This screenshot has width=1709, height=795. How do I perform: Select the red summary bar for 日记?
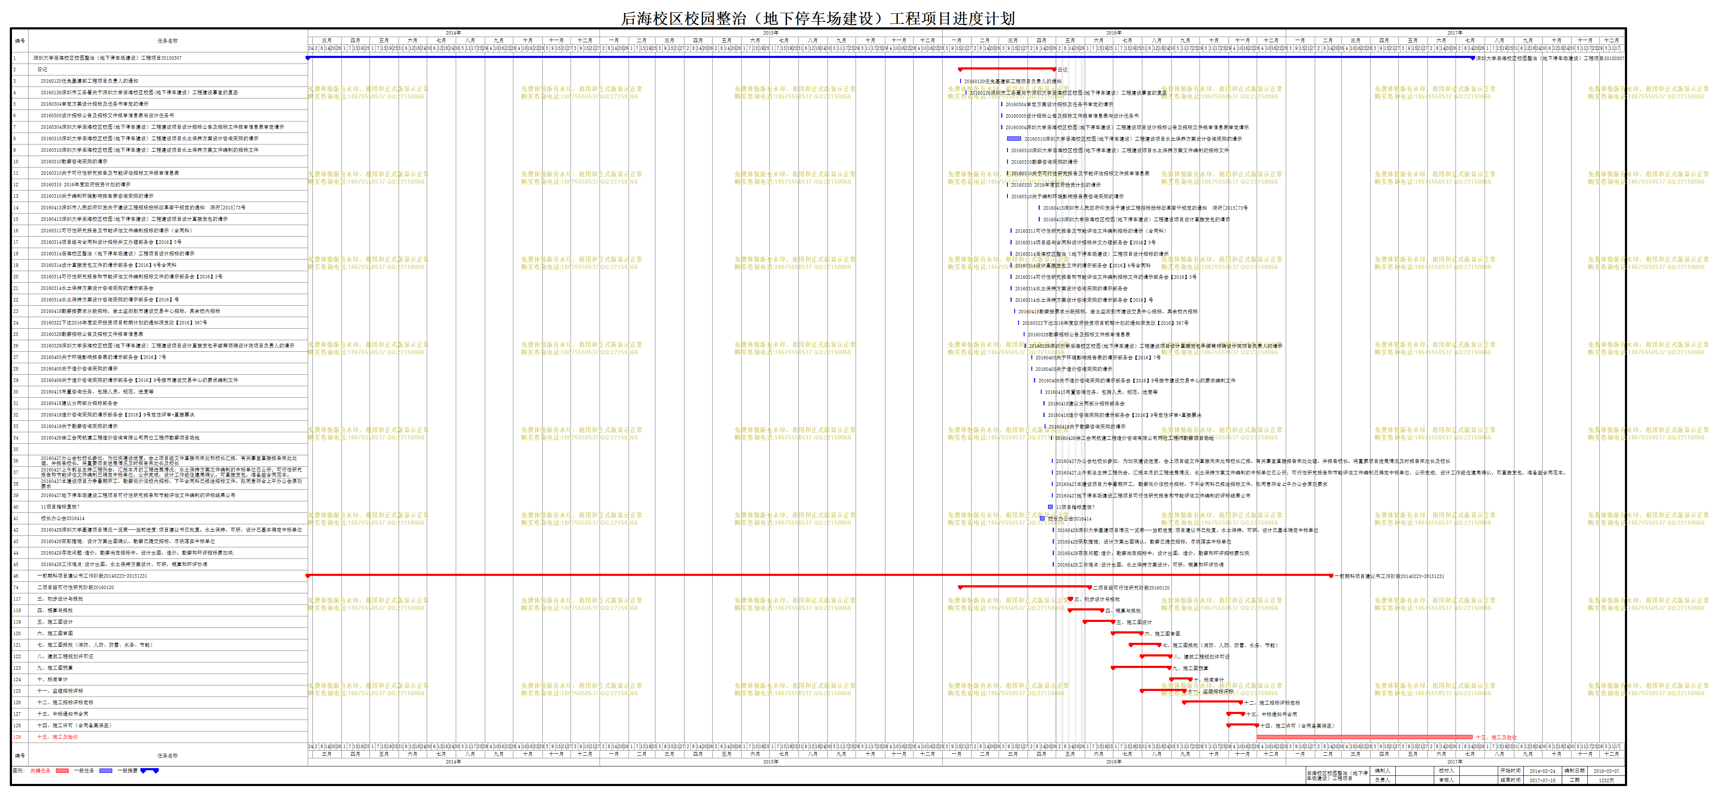click(x=1007, y=69)
